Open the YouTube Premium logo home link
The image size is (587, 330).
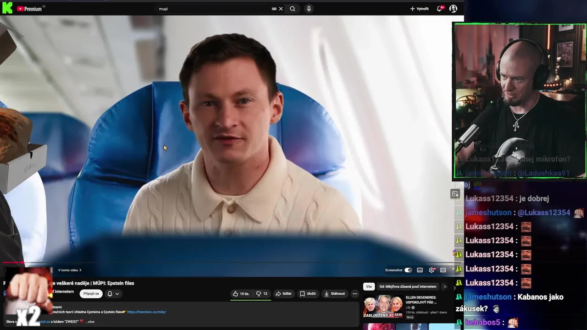tap(31, 9)
